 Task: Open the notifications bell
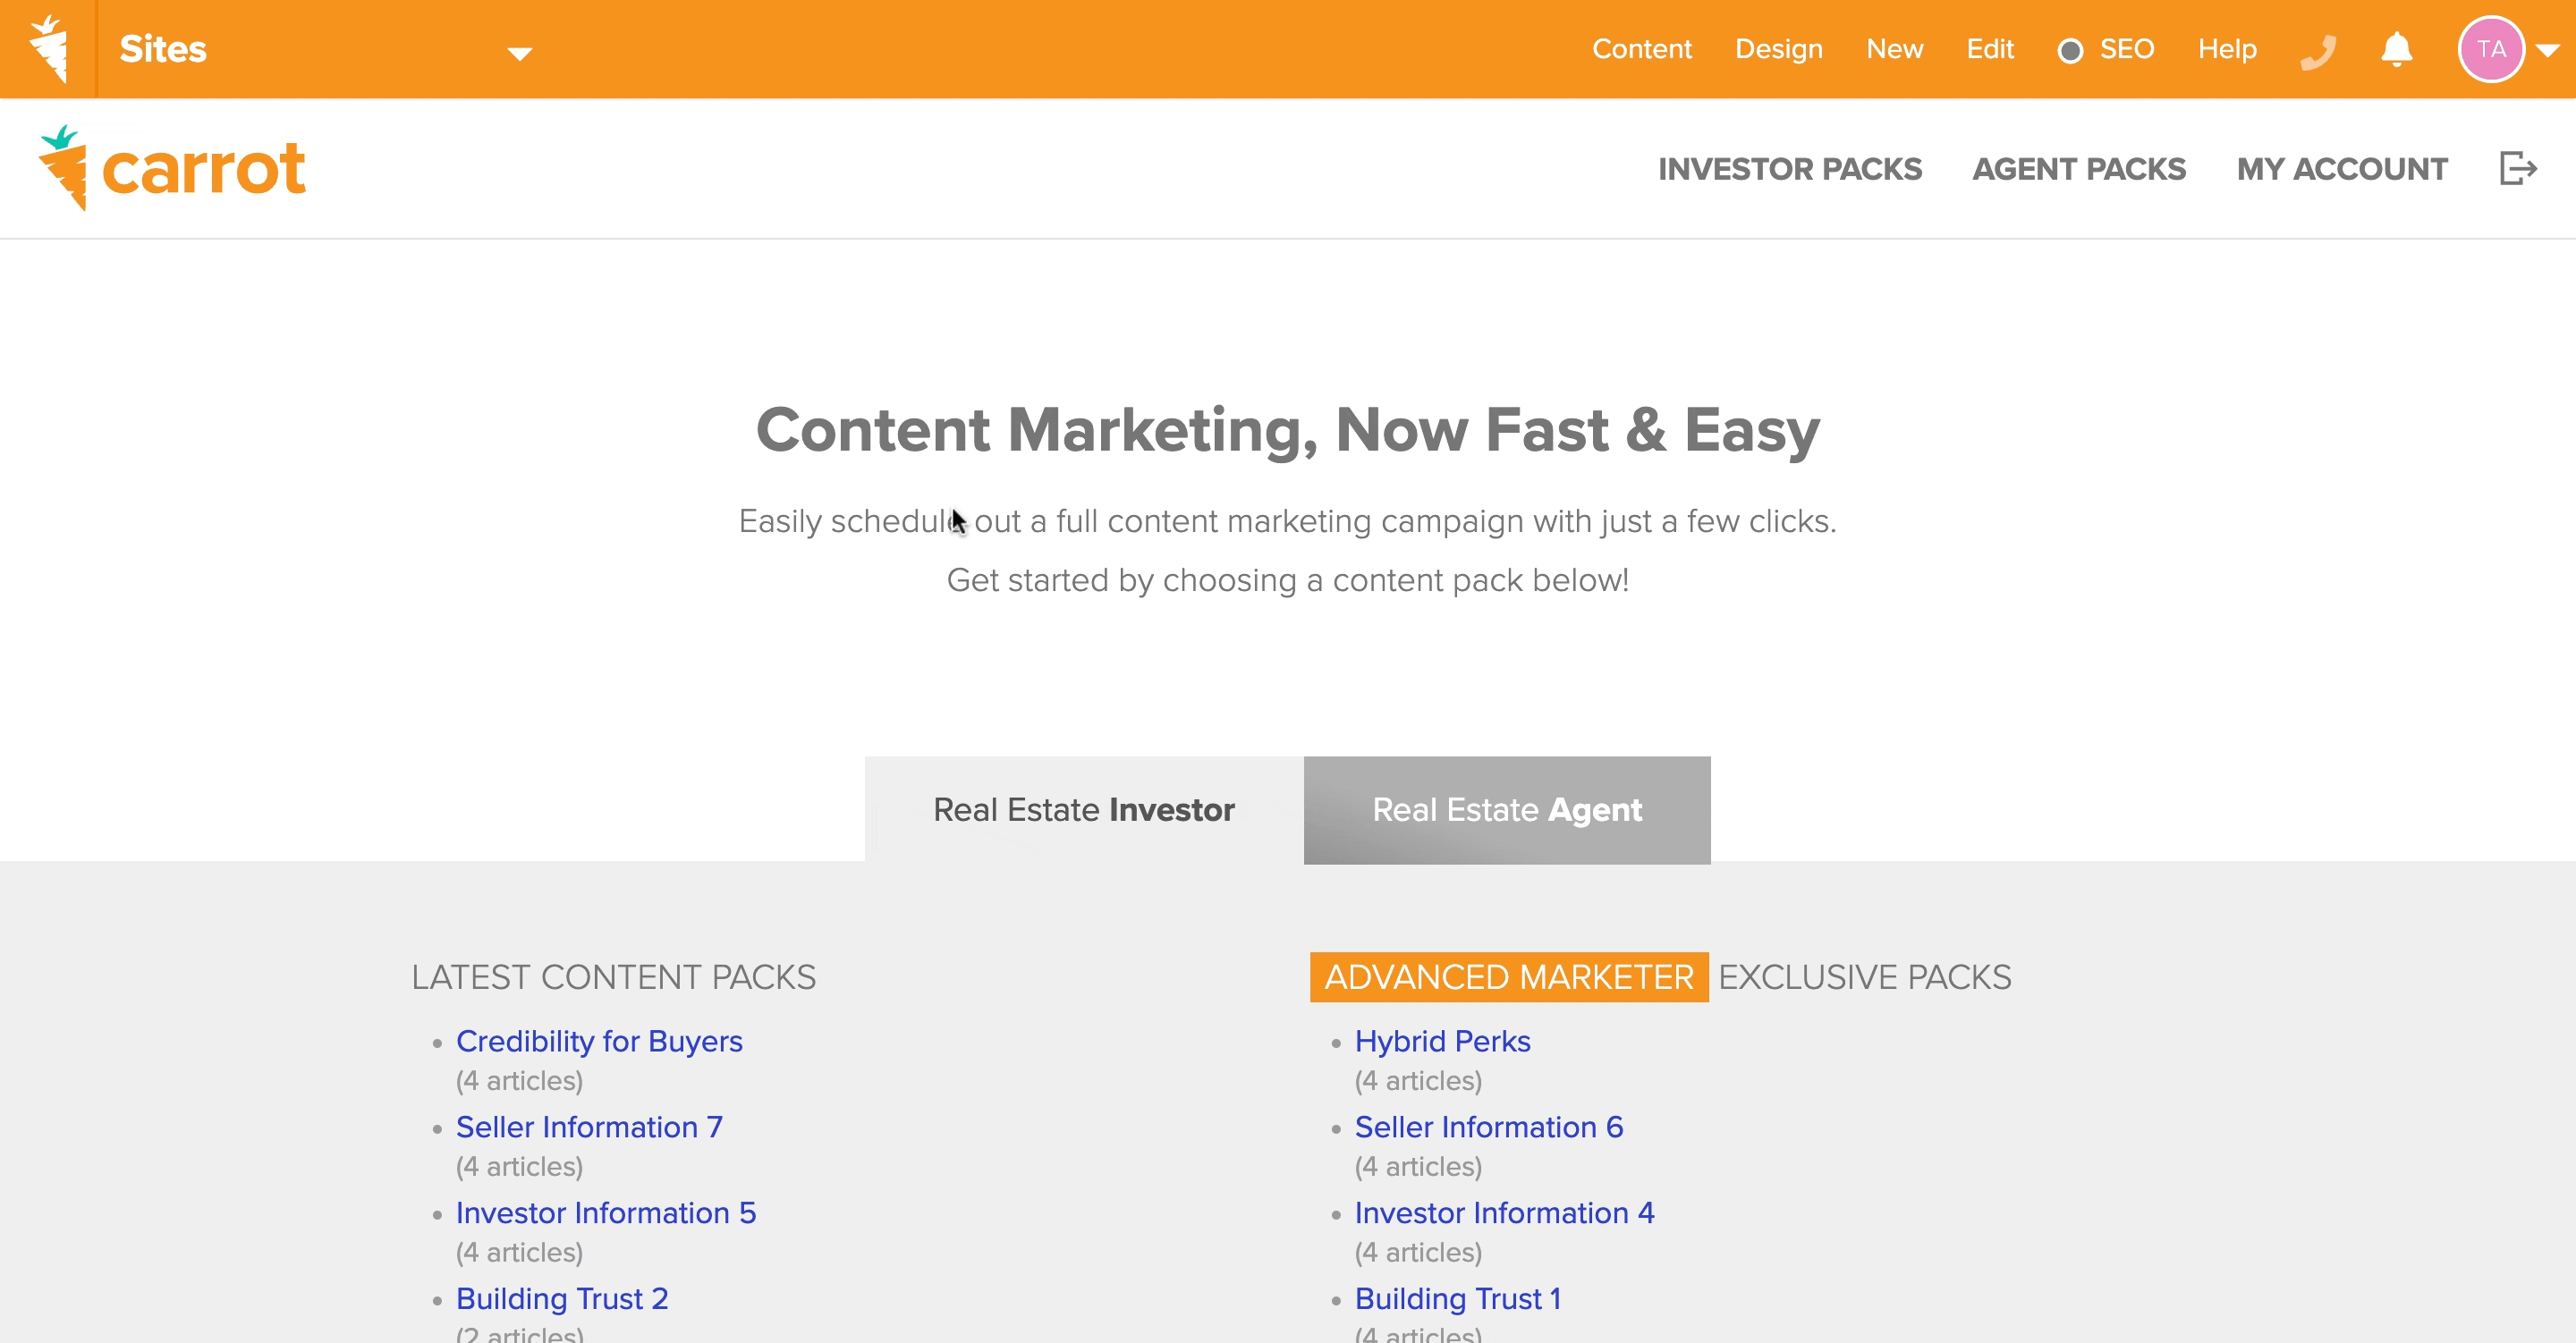click(x=2396, y=49)
